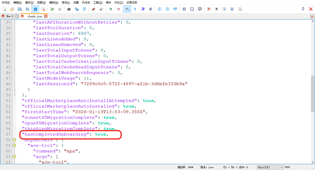This screenshot has width=315, height=170.
Task: Click the next navigation circle arrow icon
Action: tap(168, 9)
